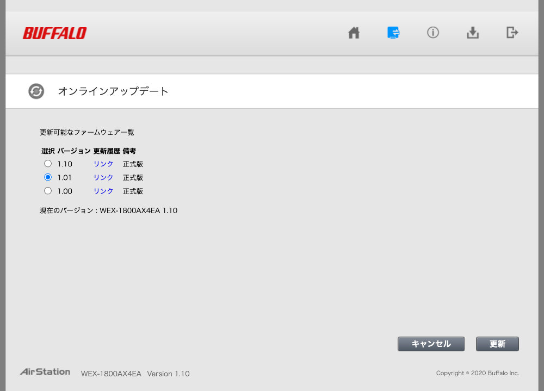Click the 備考 column header
Viewport: 544px width, 391px height.
pos(129,151)
